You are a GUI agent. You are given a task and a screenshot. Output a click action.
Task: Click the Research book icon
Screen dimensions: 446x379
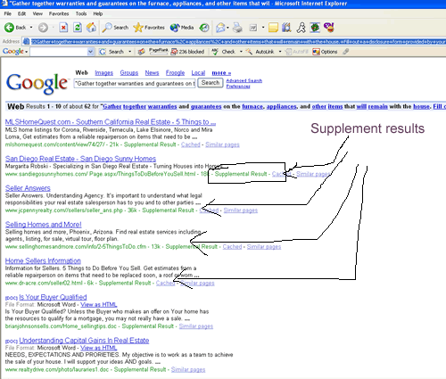click(x=286, y=28)
